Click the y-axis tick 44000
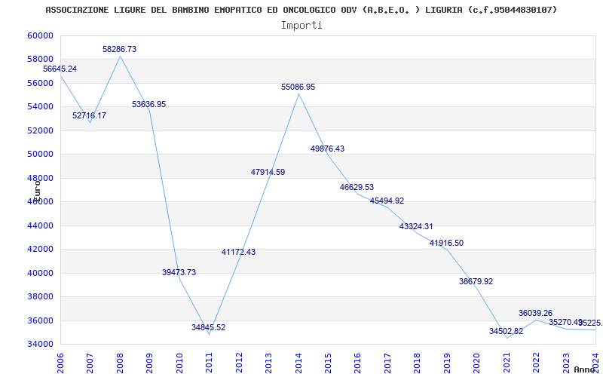603x377 pixels. tap(40, 225)
